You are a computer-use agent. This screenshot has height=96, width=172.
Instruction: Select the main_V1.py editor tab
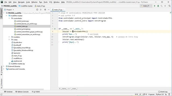[x=58, y=10]
